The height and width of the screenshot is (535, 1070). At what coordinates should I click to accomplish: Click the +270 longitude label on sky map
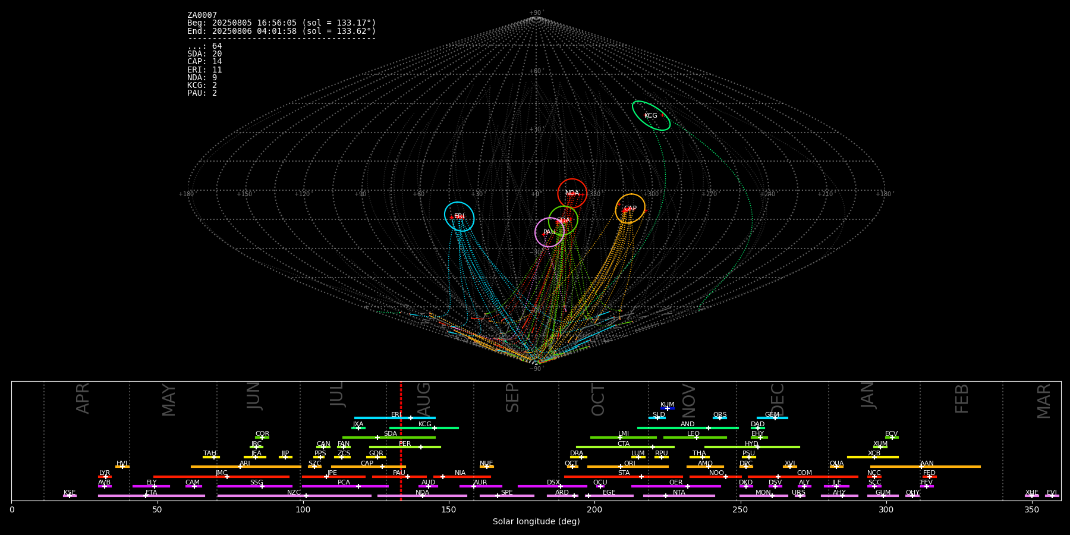point(709,194)
